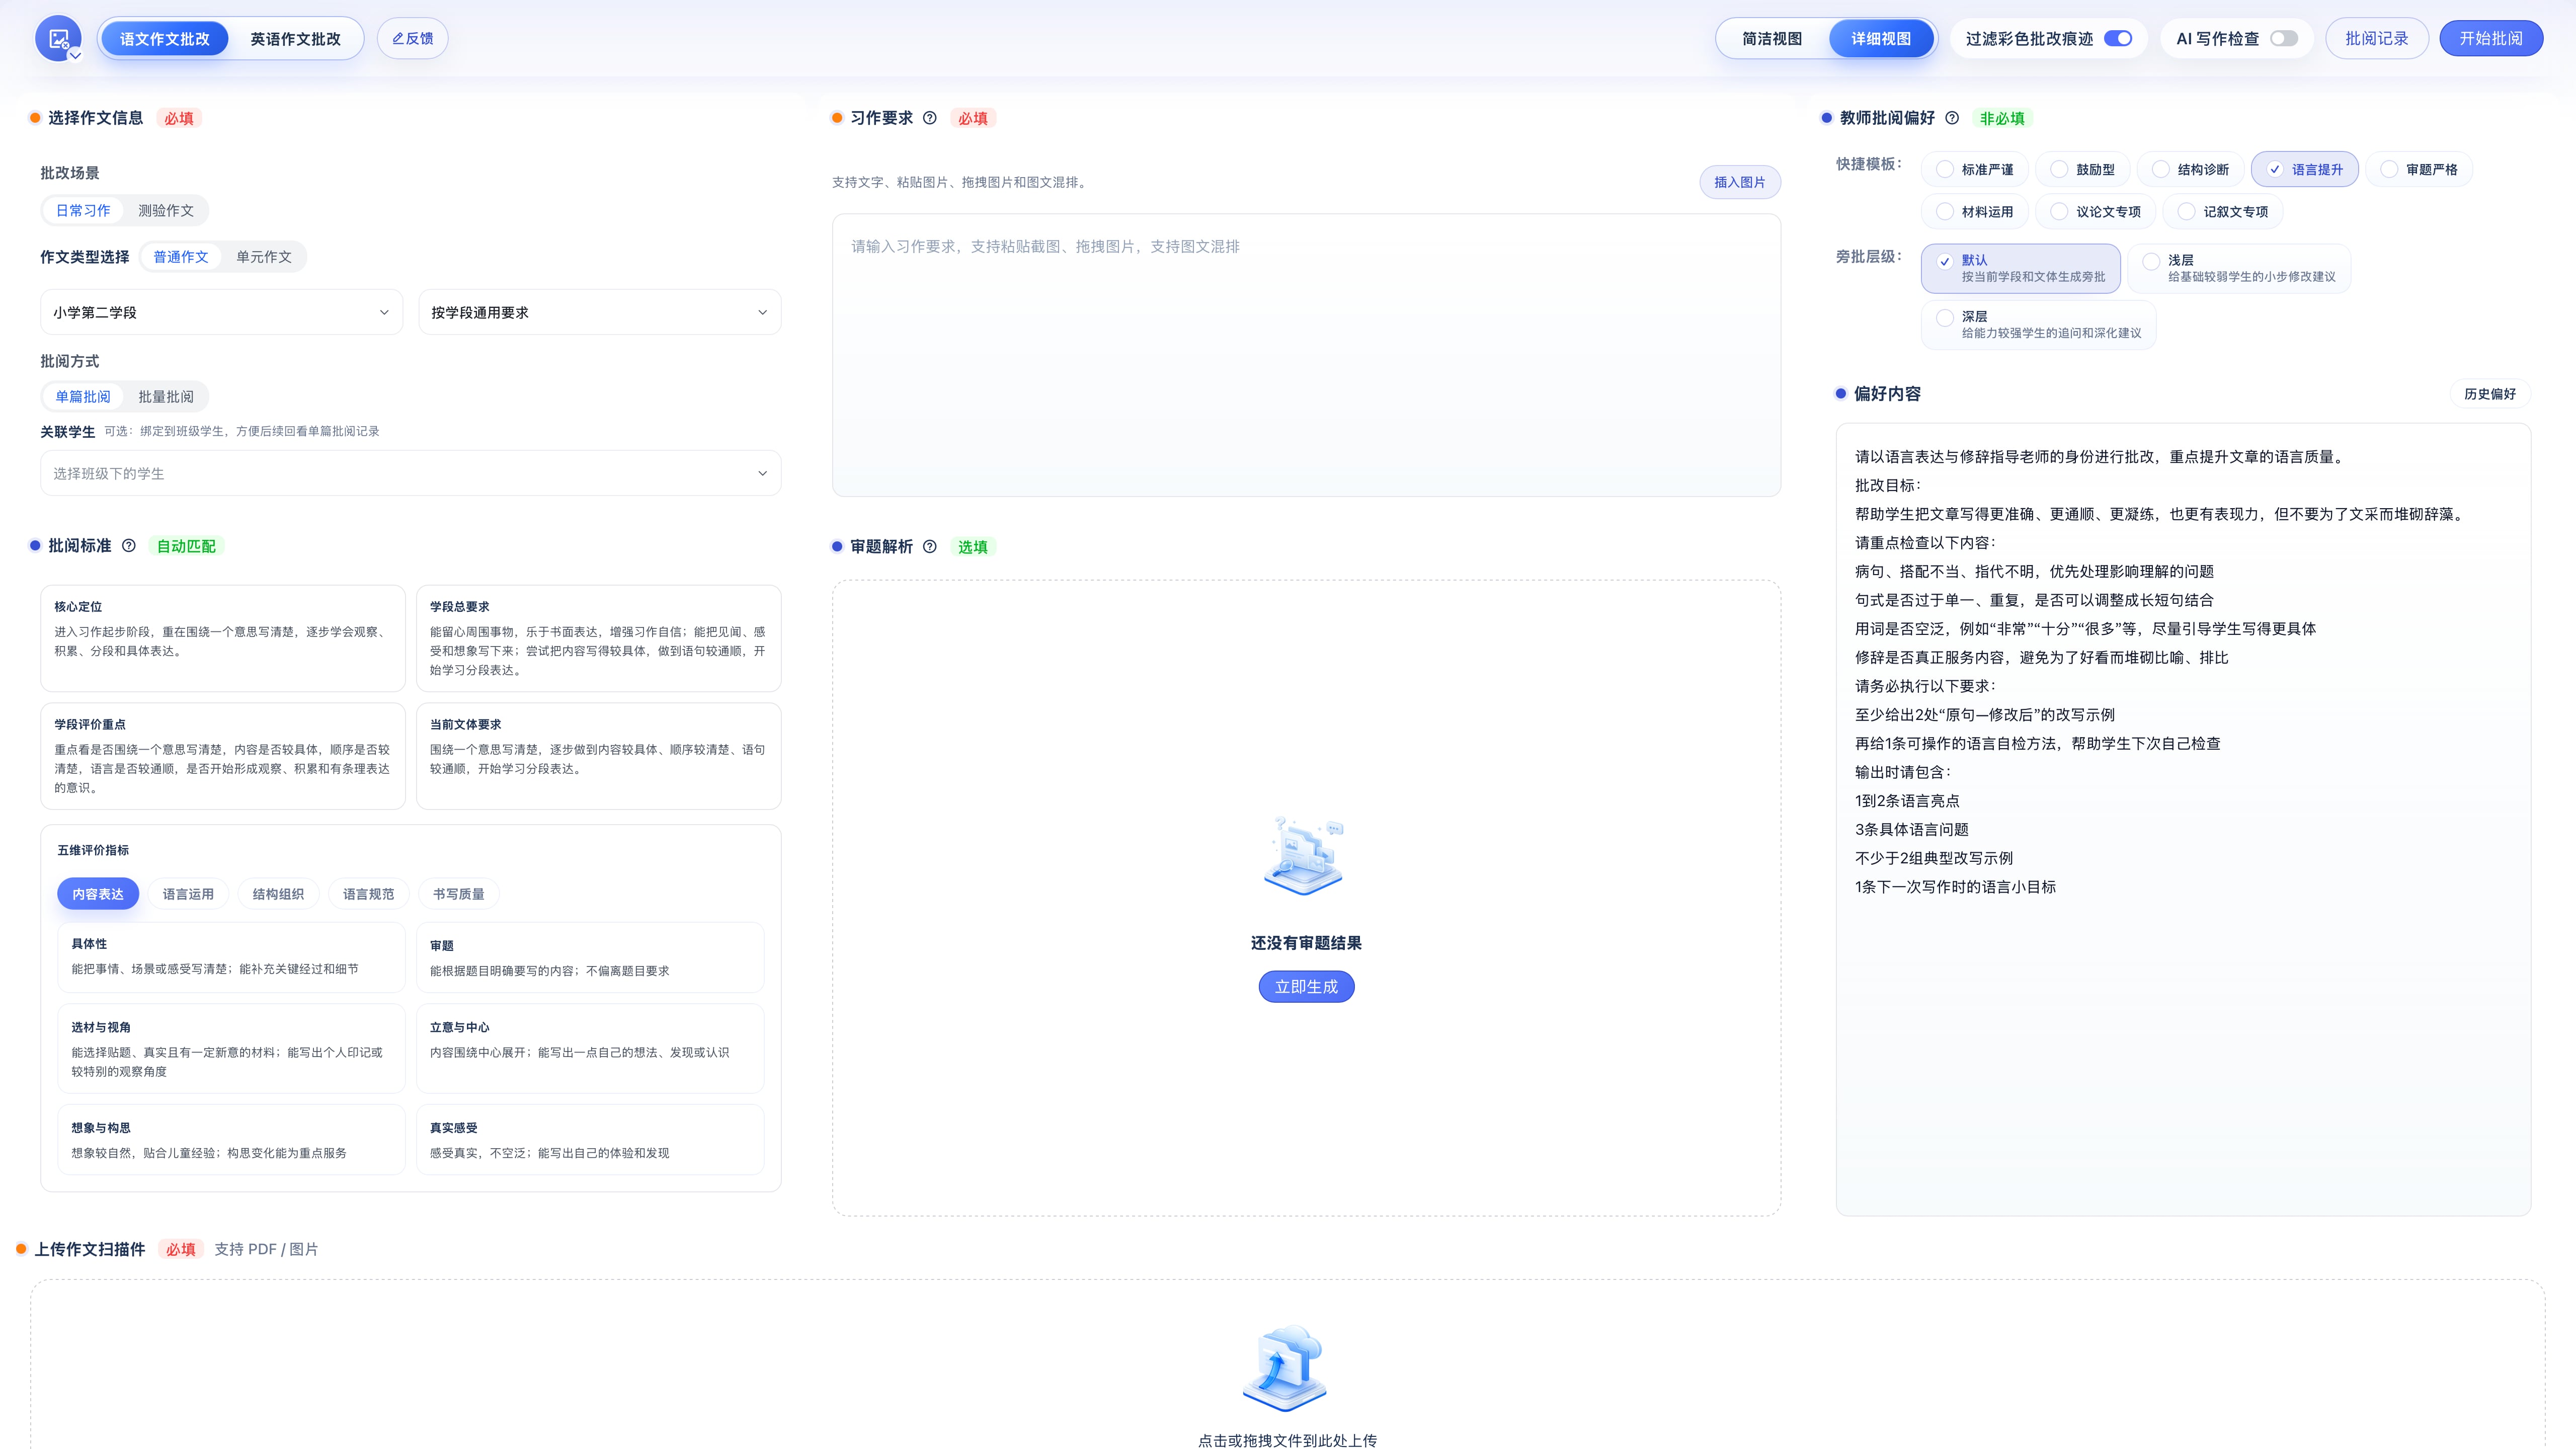
Task: Click help icon next to 批阅标准
Action: [x=129, y=546]
